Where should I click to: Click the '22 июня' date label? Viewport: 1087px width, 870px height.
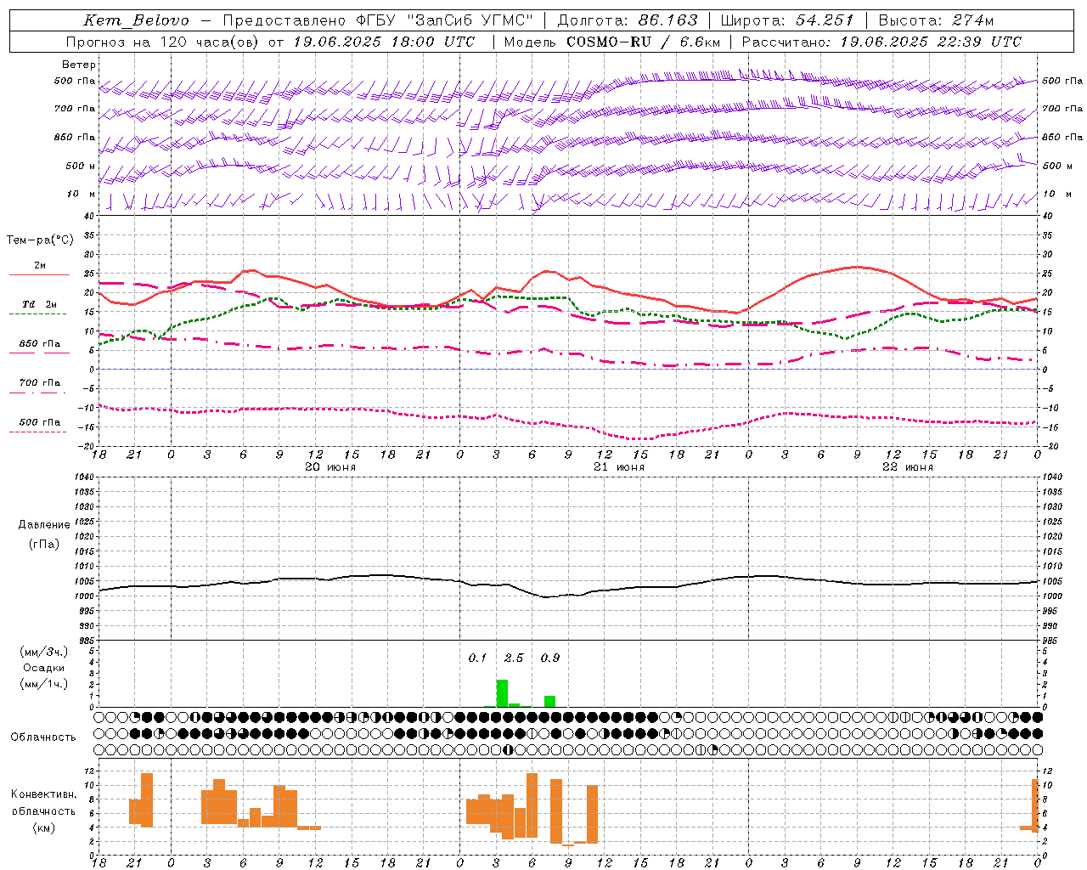908,467
